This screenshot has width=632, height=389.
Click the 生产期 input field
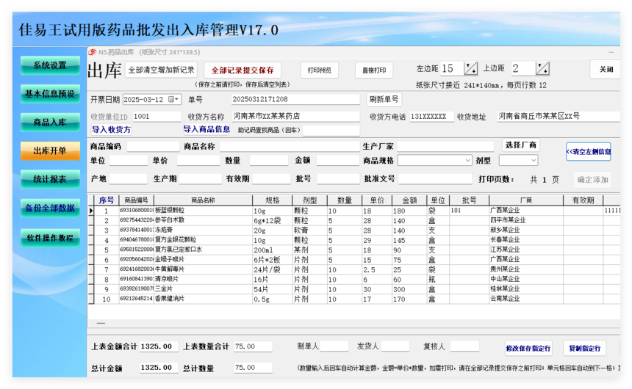pos(201,179)
